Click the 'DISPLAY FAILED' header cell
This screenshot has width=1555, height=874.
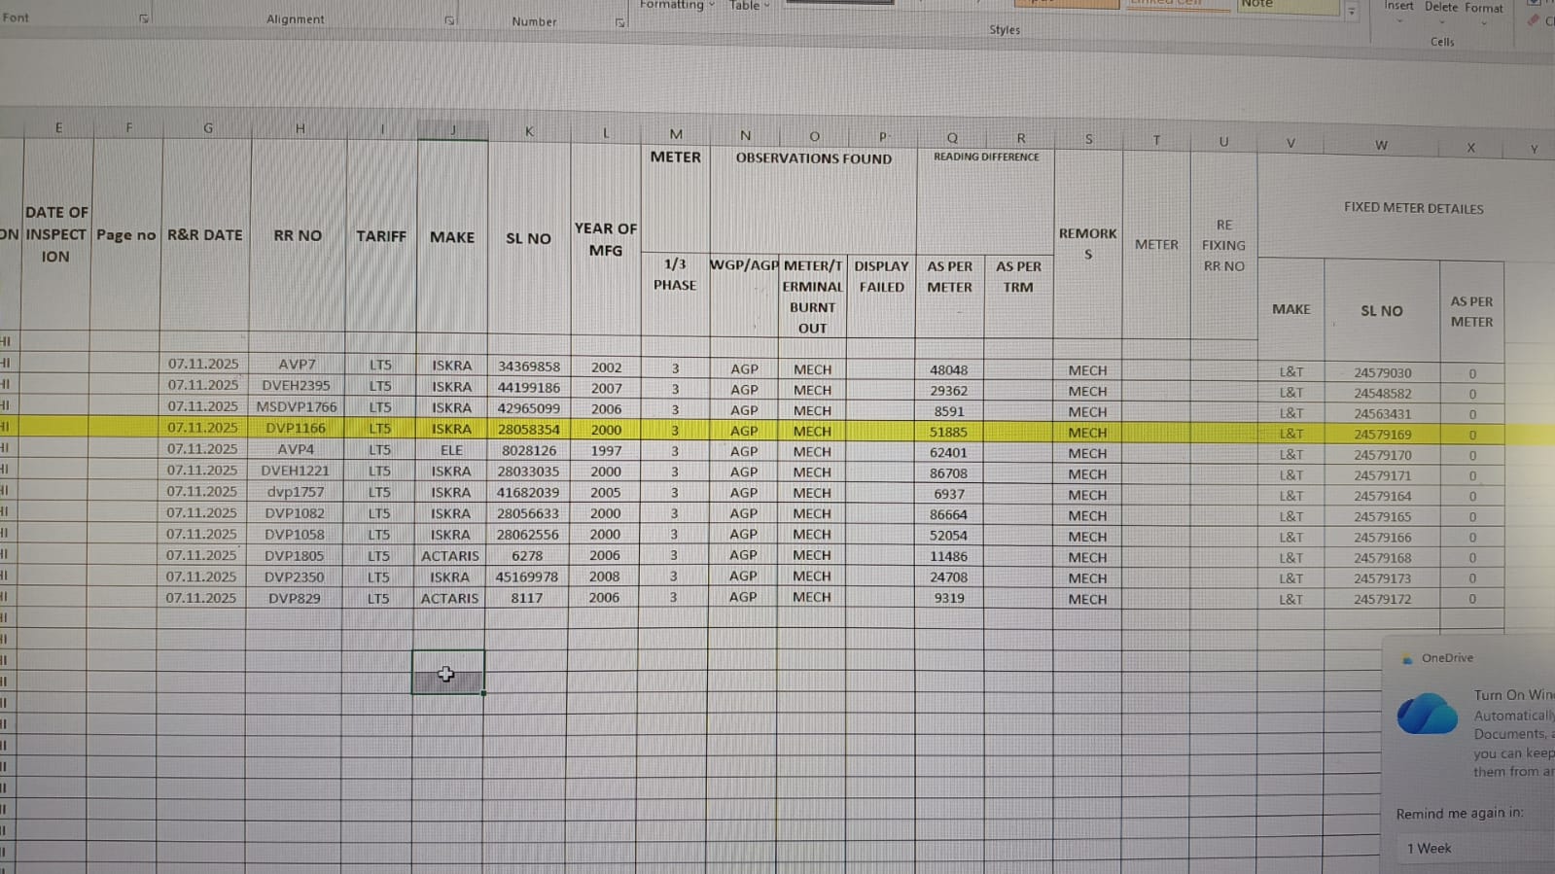[881, 297]
